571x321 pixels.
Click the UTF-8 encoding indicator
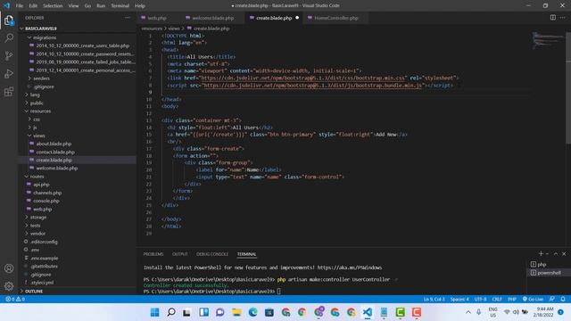[480, 300]
